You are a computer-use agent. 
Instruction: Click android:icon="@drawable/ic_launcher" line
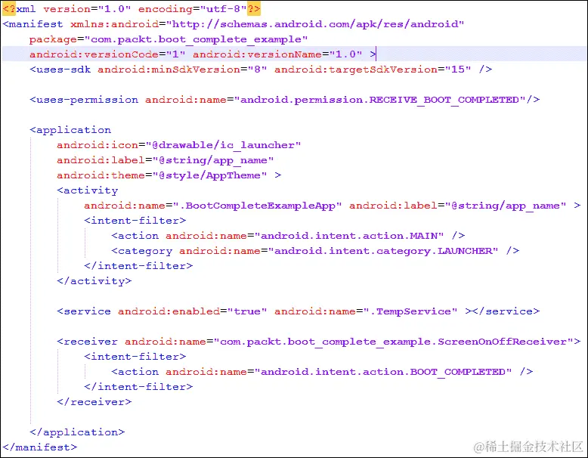(178, 145)
